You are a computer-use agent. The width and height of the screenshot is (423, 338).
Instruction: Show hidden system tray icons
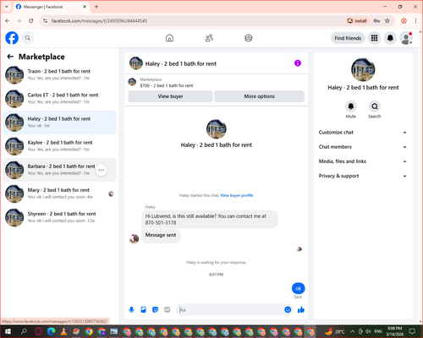tap(353, 331)
